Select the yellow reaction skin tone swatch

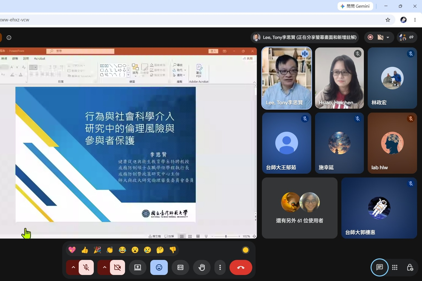coord(245,250)
